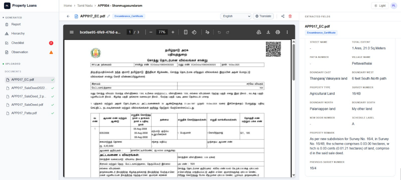Viewport: 401px width, 180px height.
Task: Click the Translate button
Action: point(263,16)
